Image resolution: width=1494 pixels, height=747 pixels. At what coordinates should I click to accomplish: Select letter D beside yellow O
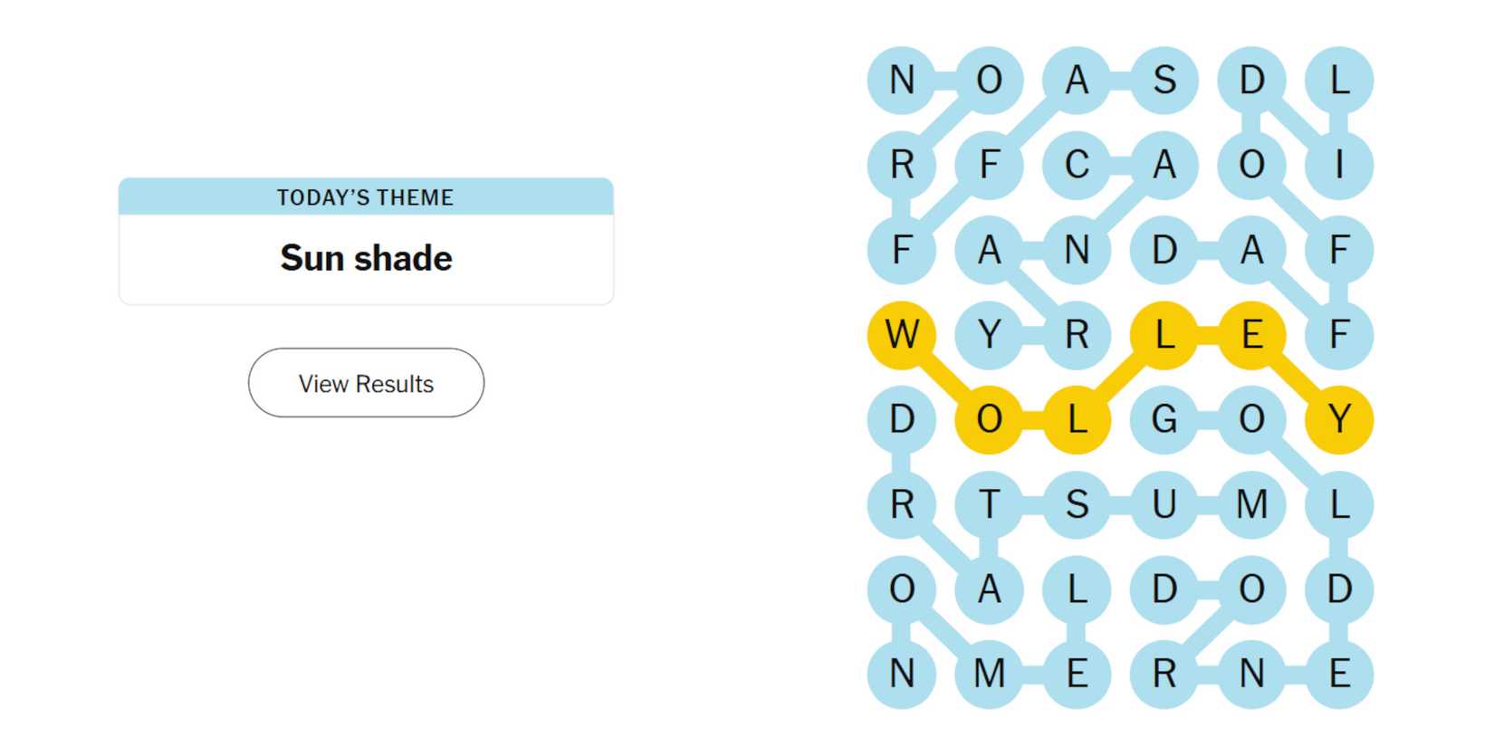(901, 419)
